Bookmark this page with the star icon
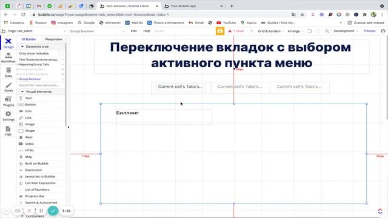Screen dimensions: 388x218 [302, 15]
